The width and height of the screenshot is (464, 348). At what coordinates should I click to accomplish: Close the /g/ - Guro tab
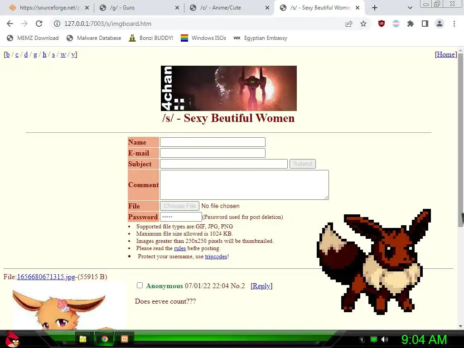[177, 8]
